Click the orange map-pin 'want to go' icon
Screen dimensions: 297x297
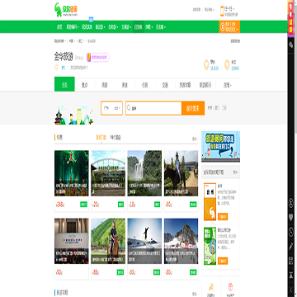(x=206, y=65)
